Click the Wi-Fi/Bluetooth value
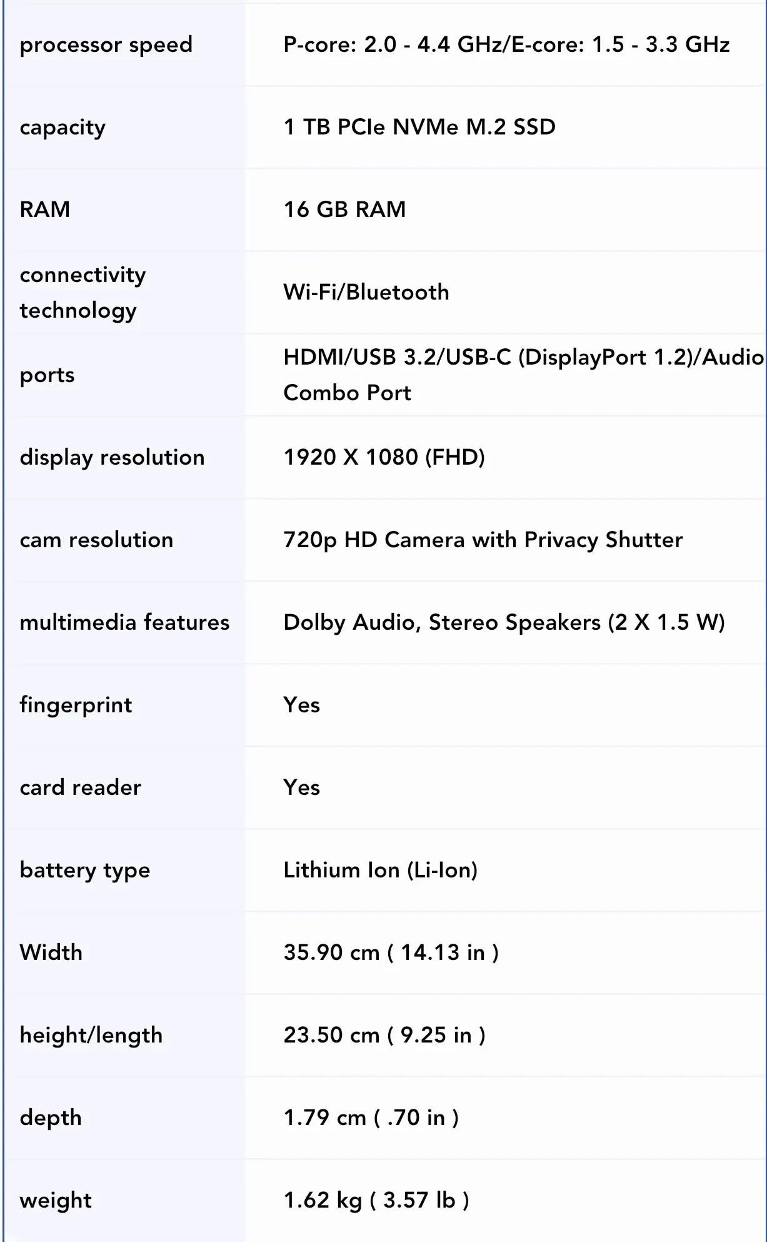The image size is (767, 1242). 366,292
